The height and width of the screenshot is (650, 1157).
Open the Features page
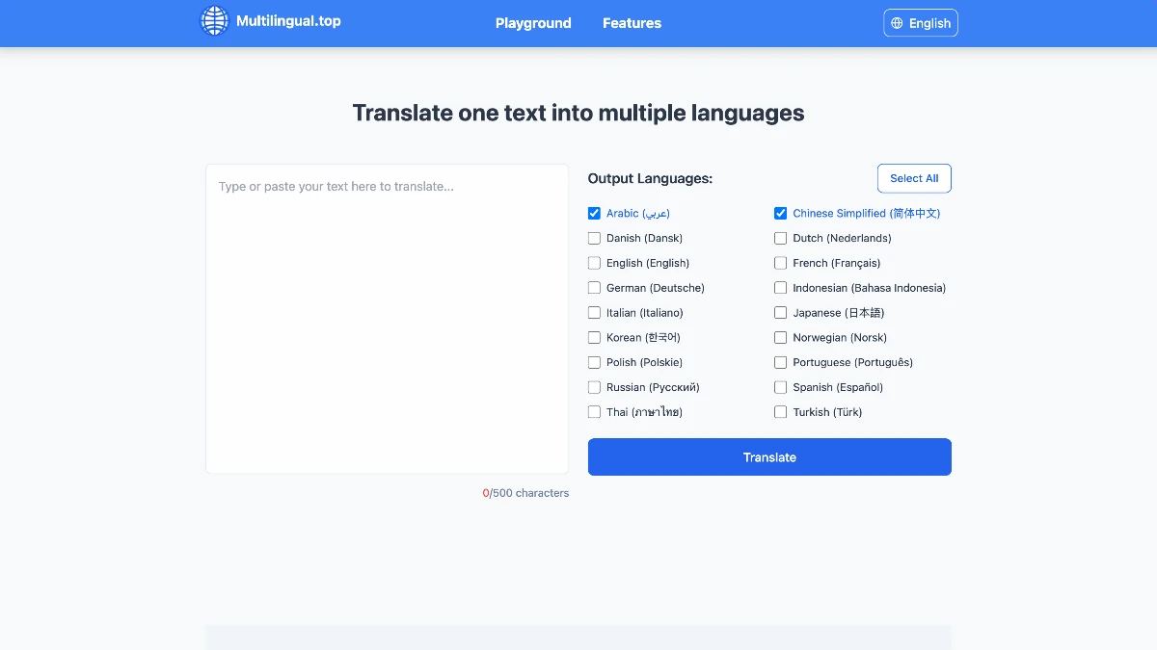point(632,23)
